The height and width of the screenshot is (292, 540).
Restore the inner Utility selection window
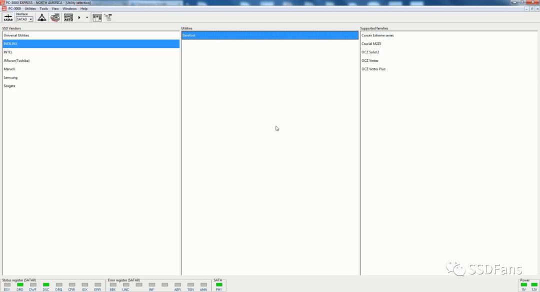click(531, 8)
